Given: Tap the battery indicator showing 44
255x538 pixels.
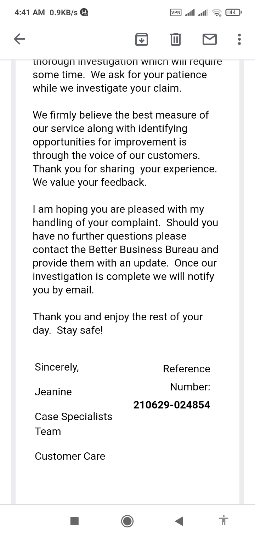Looking at the screenshot, I should (233, 12).
